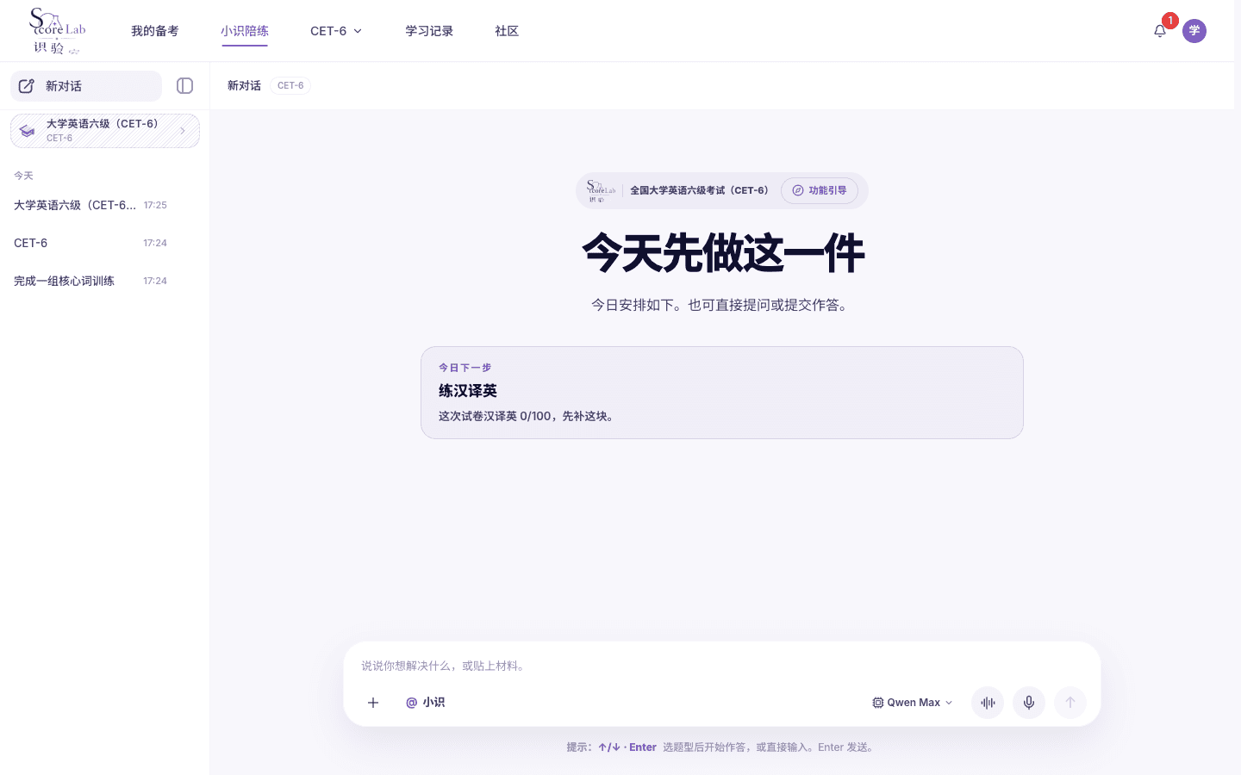
Task: Mention 小识 with the @ button
Action: [426, 703]
